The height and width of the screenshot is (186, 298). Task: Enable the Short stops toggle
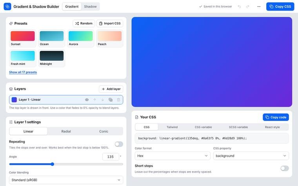(285, 168)
